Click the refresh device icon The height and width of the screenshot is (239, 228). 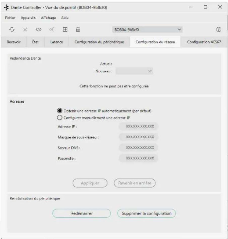tap(12, 29)
